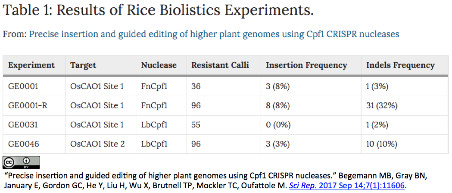The width and height of the screenshot is (452, 193).
Task: Click the resistant calli value 55
Action: coord(196,125)
